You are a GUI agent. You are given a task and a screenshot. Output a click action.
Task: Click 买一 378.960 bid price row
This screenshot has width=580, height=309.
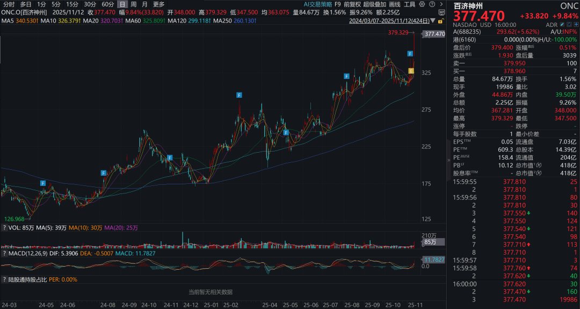click(514, 71)
